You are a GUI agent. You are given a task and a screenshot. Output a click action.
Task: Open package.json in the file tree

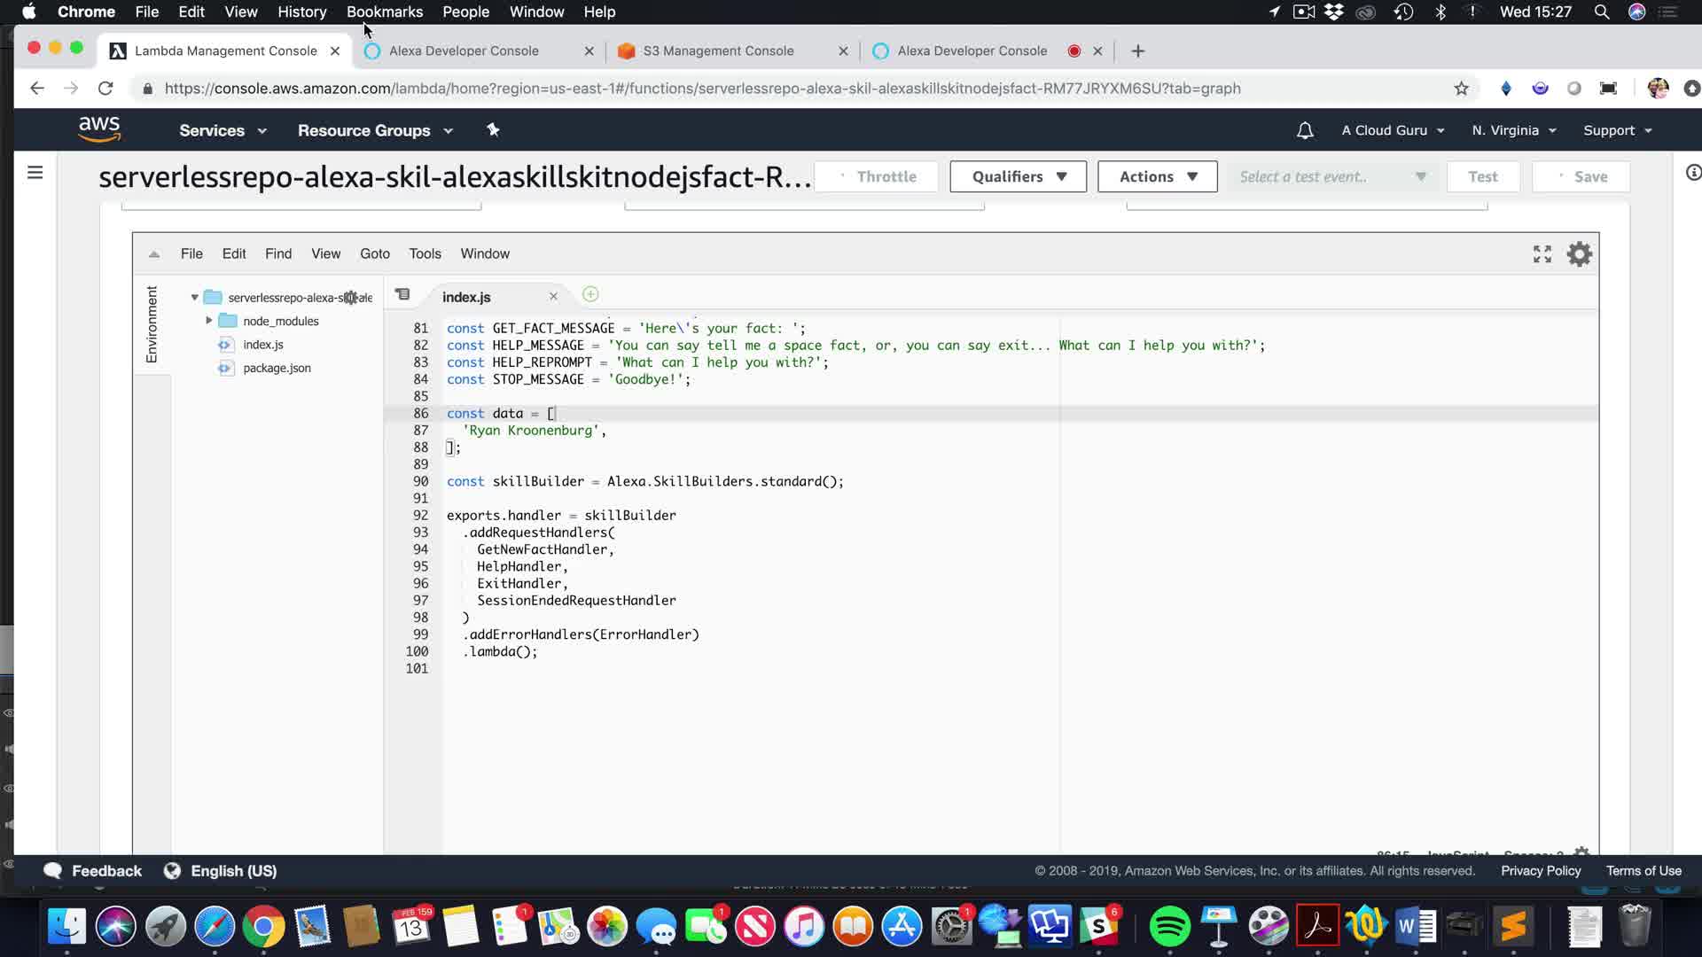(277, 368)
